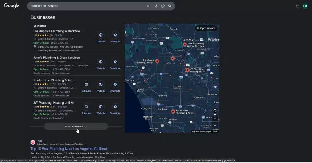Click the Google logo

[x=12, y=6]
